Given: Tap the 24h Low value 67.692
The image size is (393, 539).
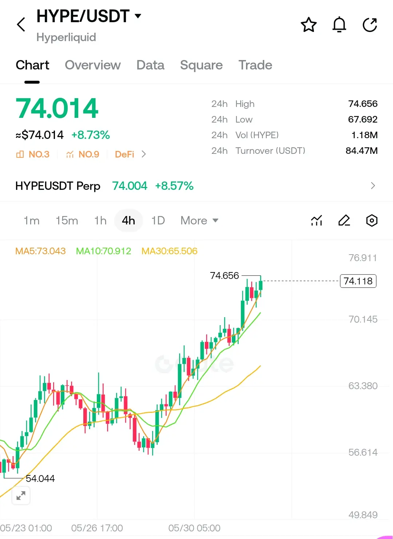Looking at the screenshot, I should click(363, 119).
